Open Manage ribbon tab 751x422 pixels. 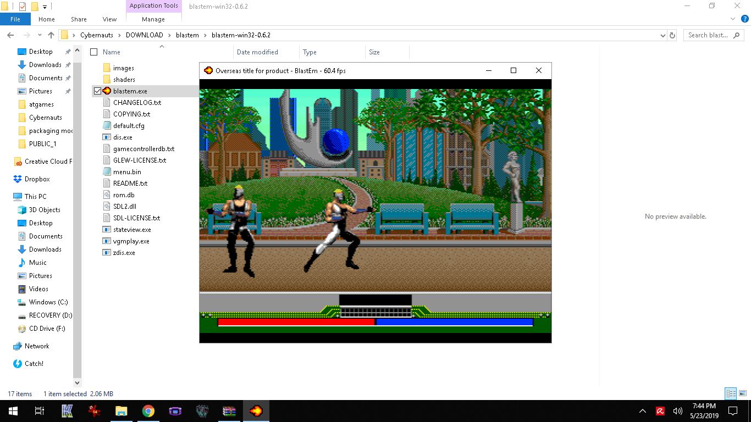point(153,19)
